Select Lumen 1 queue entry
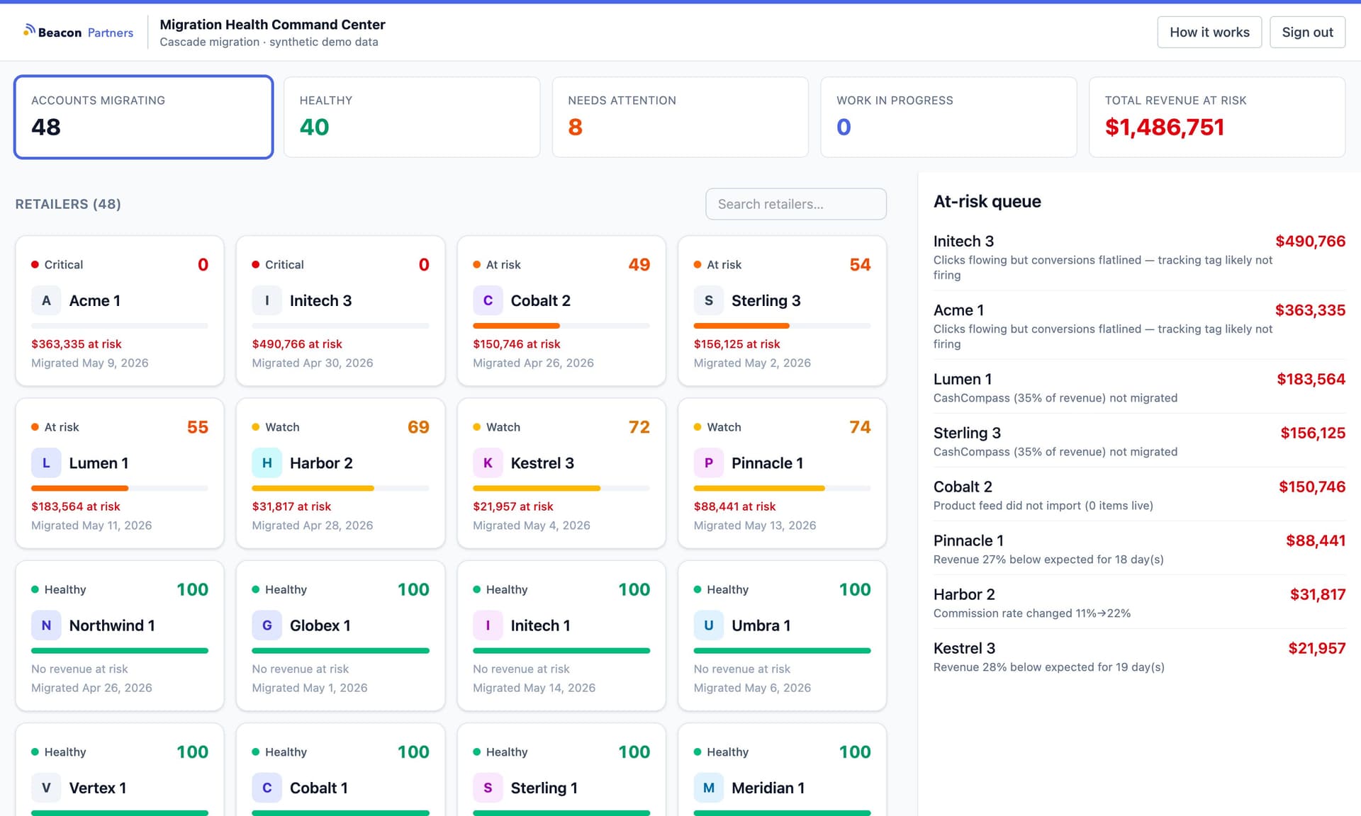The width and height of the screenshot is (1361, 816). pyautogui.click(x=1139, y=387)
